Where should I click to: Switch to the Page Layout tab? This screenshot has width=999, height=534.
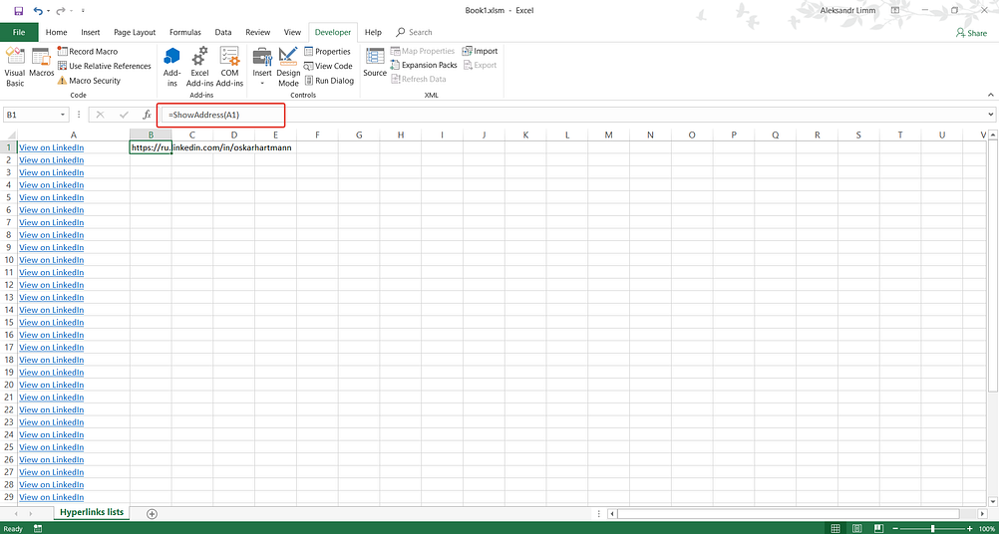[x=135, y=33]
